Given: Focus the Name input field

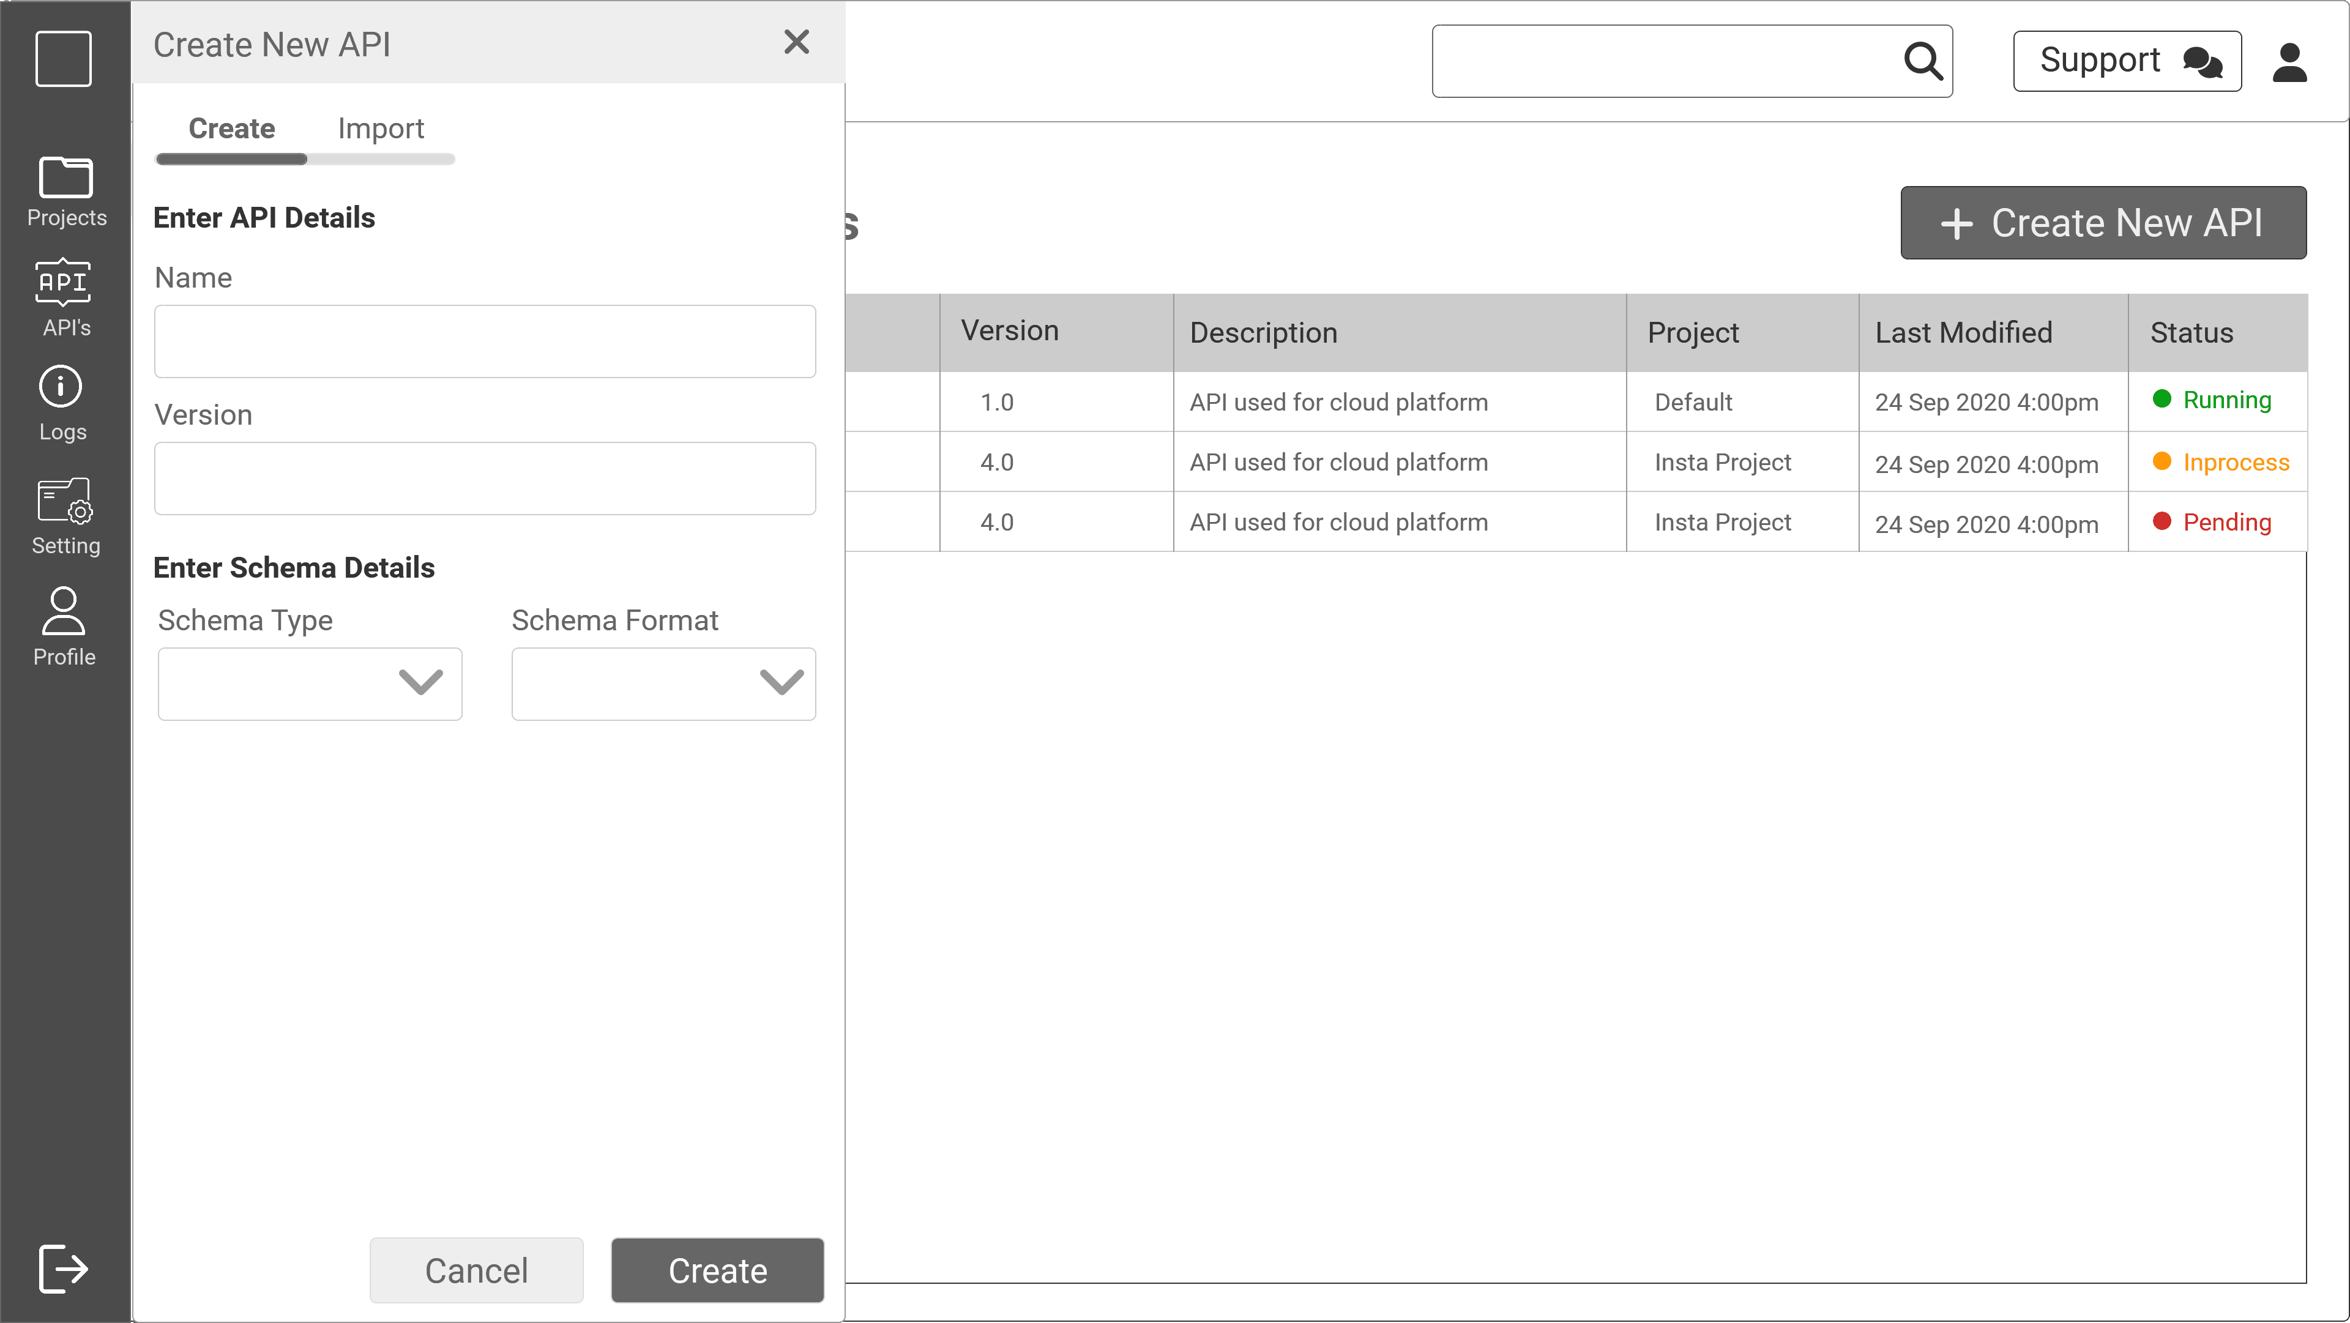Looking at the screenshot, I should point(485,341).
